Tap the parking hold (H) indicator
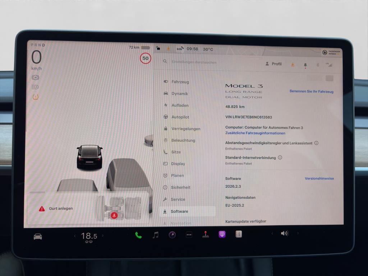The height and width of the screenshot is (276, 368). click(x=36, y=78)
